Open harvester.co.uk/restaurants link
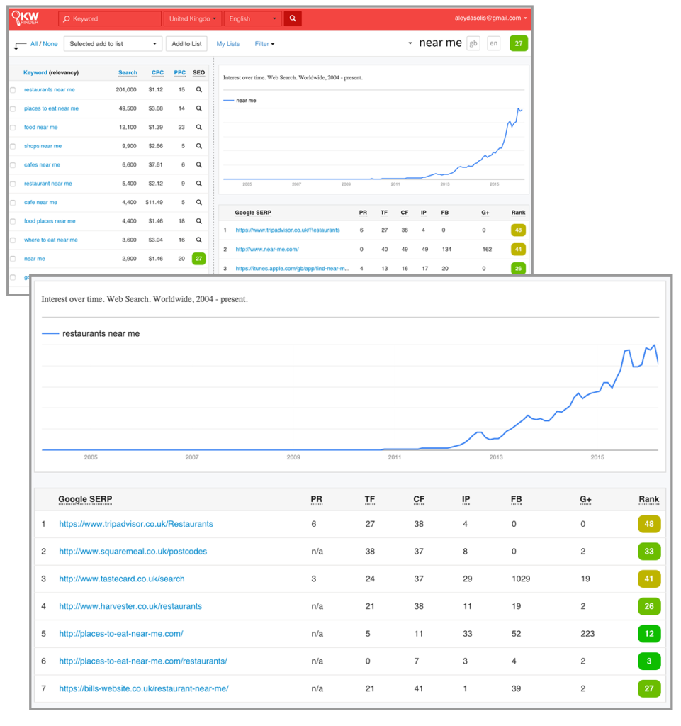The width and height of the screenshot is (681, 726). coord(130,606)
